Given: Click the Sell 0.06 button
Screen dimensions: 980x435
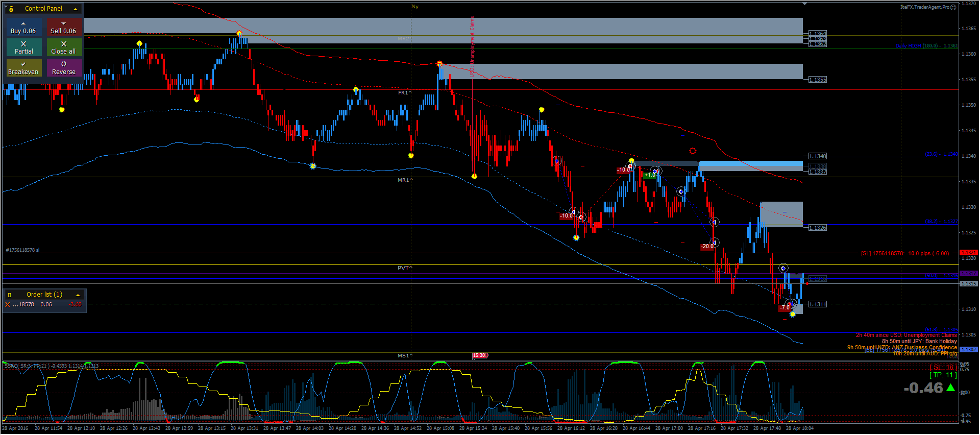Looking at the screenshot, I should coord(64,27).
